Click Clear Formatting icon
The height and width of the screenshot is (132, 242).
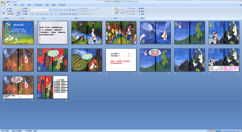click(x=57, y=10)
